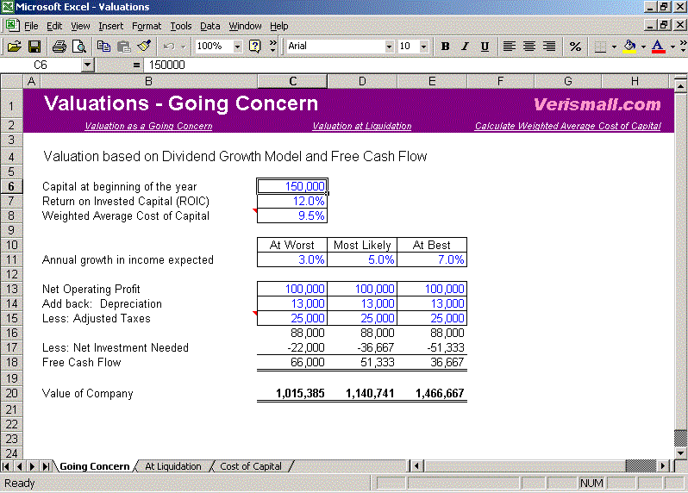Screen dimensions: 688x493
Task: Open Print Preview from the toolbar
Action: 79,46
